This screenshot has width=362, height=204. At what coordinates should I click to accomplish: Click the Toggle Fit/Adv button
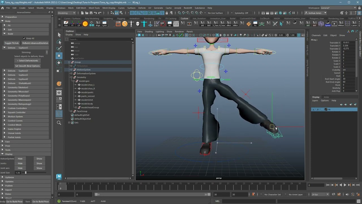pos(12,43)
